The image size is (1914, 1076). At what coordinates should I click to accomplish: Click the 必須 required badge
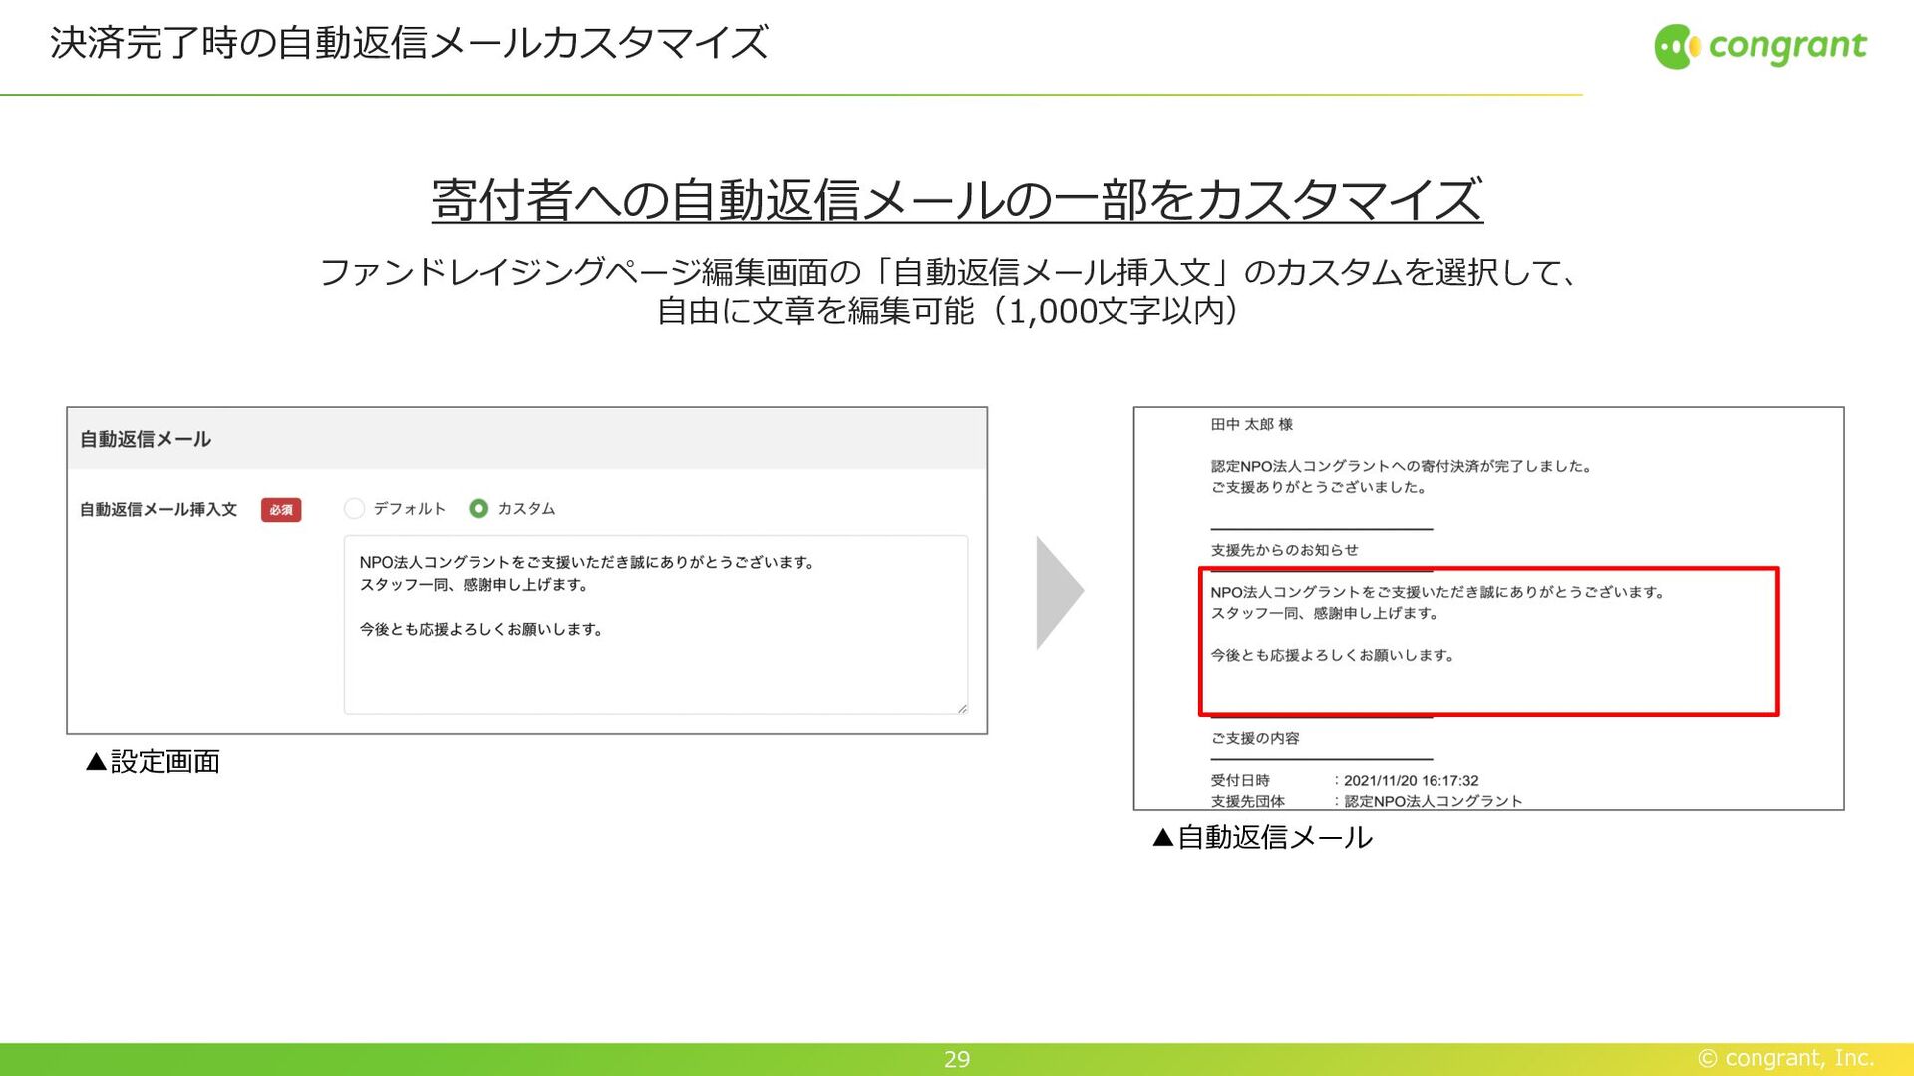click(281, 510)
